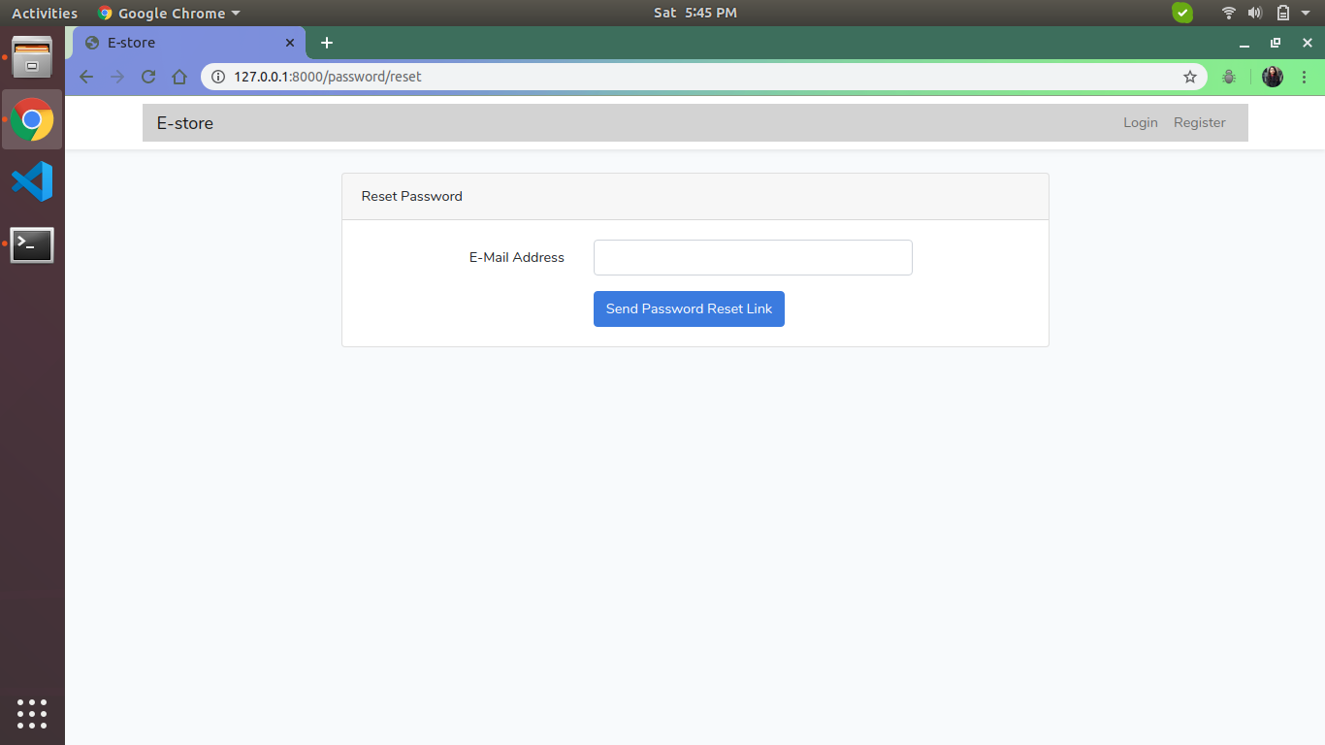This screenshot has width=1325, height=745.
Task: Open the bug extension icon in Chrome toolbar
Action: pyautogui.click(x=1229, y=77)
